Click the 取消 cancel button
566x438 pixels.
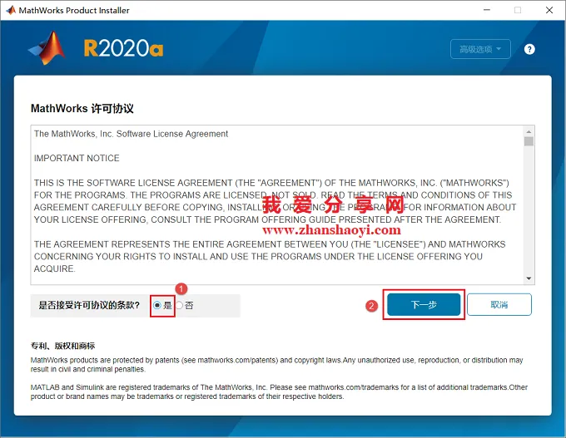pos(499,305)
